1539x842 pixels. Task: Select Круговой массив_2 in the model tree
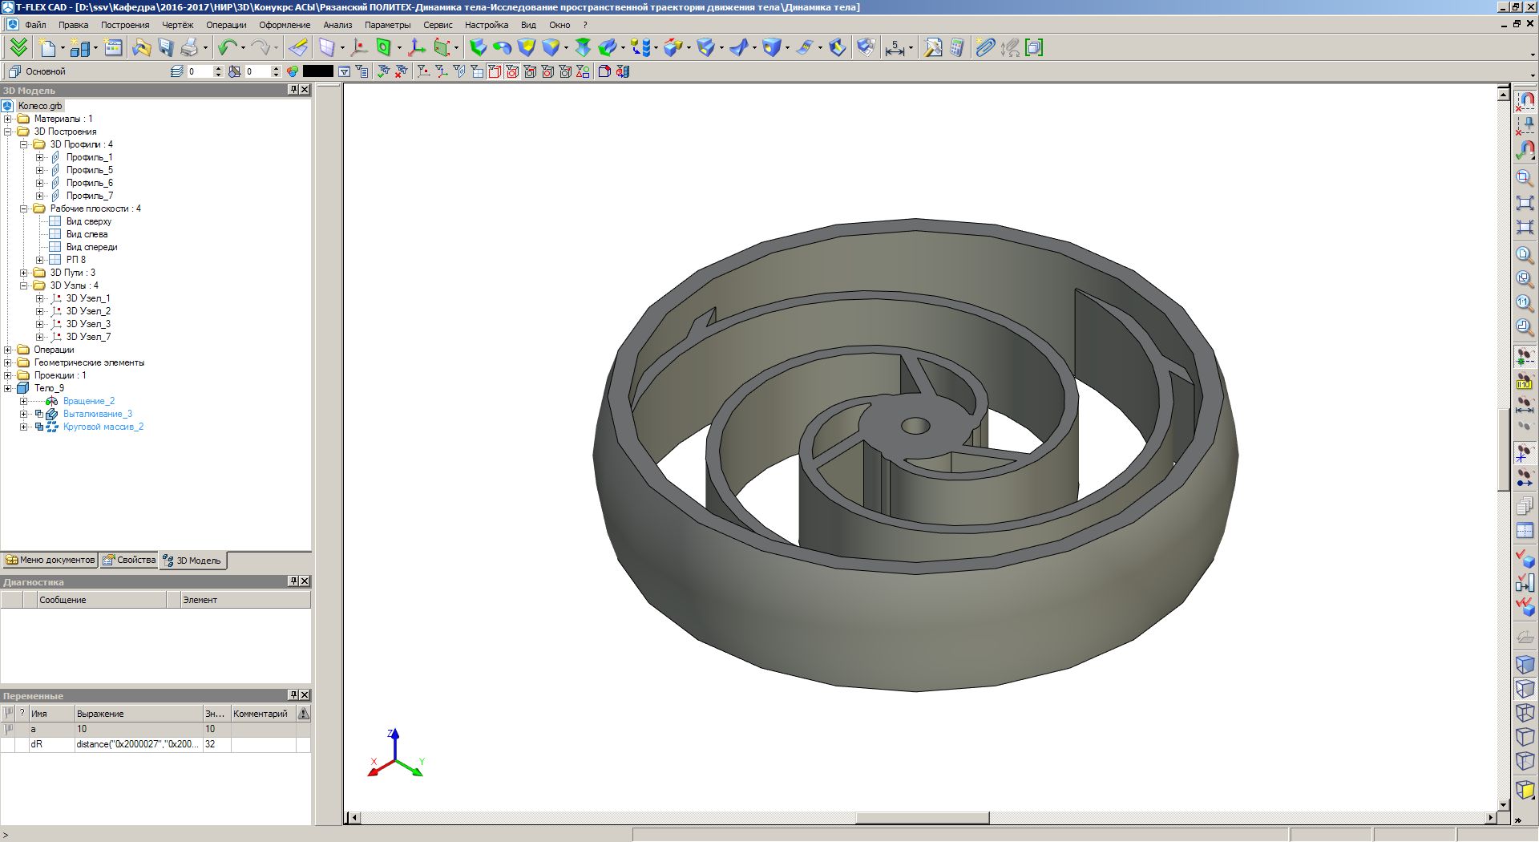coord(103,427)
